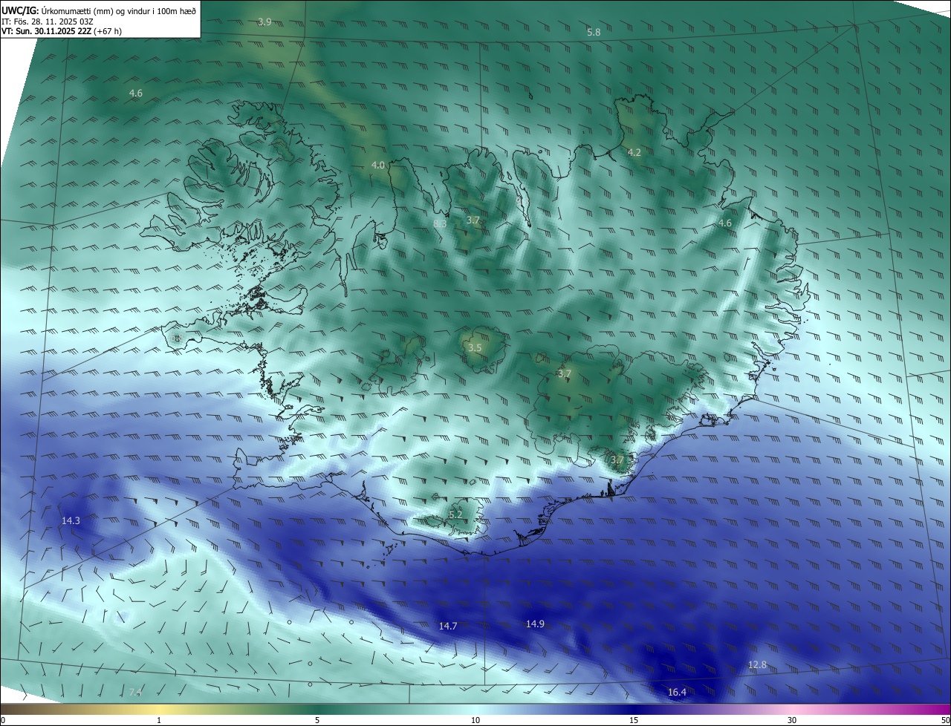
Task: Click the 7.4 value in the bottom-left corner
Action: tap(134, 693)
